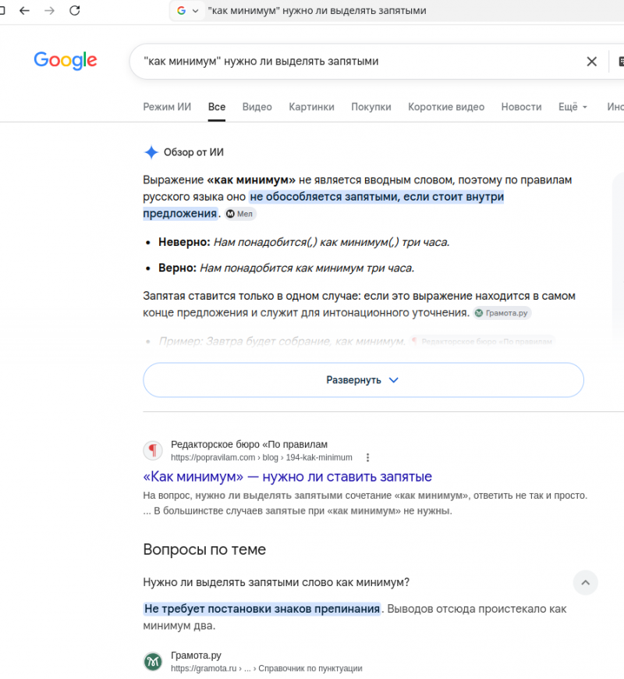Click the Google logo
The image size is (624, 679).
point(66,61)
